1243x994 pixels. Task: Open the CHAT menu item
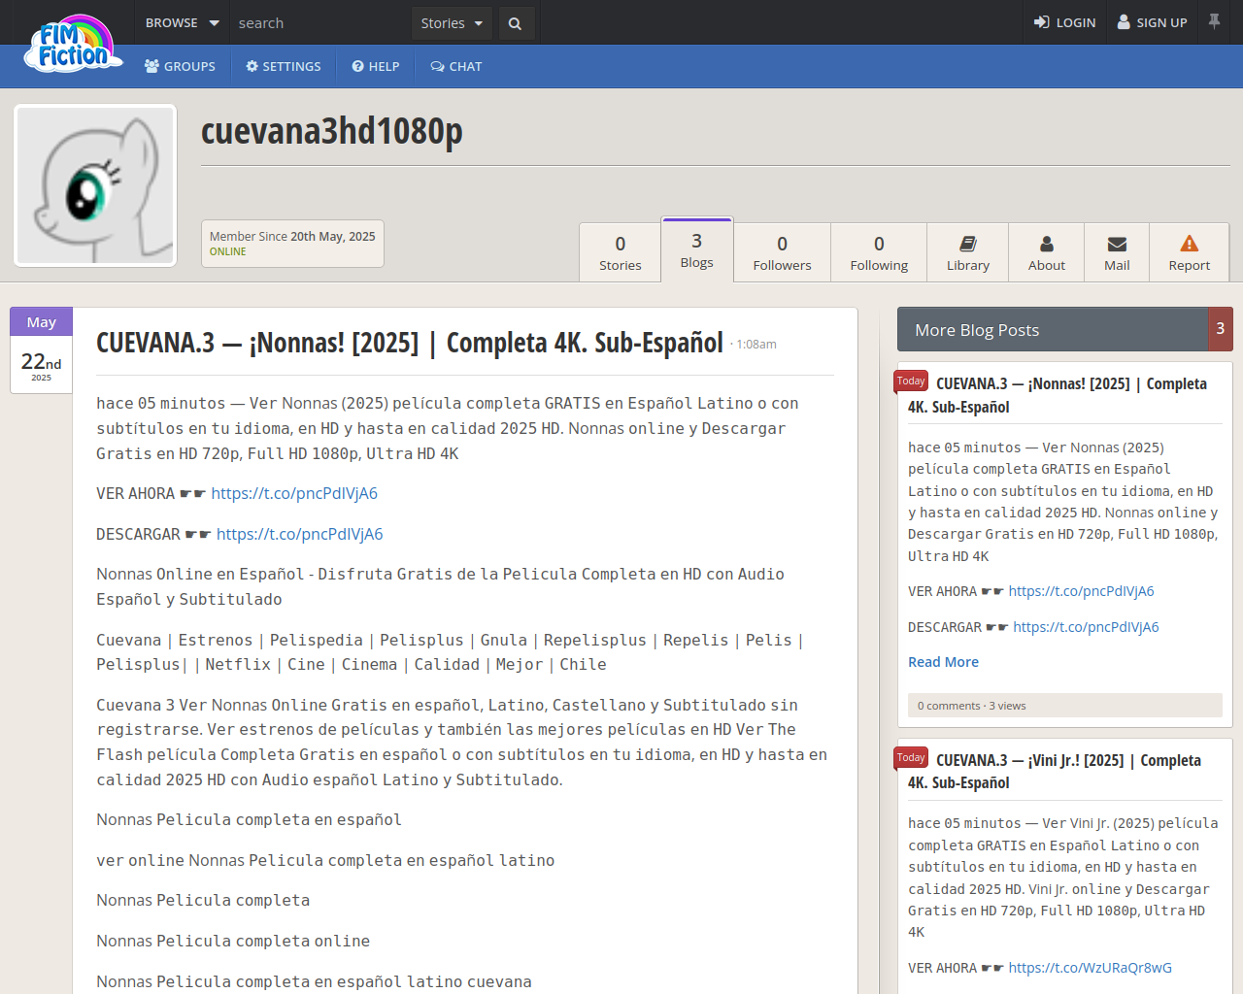456,66
